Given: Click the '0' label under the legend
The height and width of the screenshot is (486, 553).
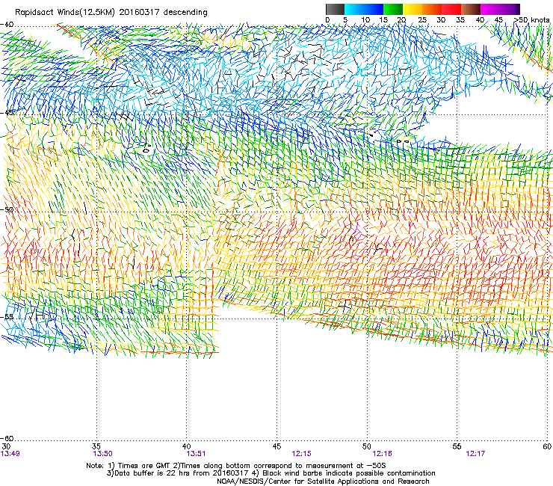Looking at the screenshot, I should [x=327, y=20].
